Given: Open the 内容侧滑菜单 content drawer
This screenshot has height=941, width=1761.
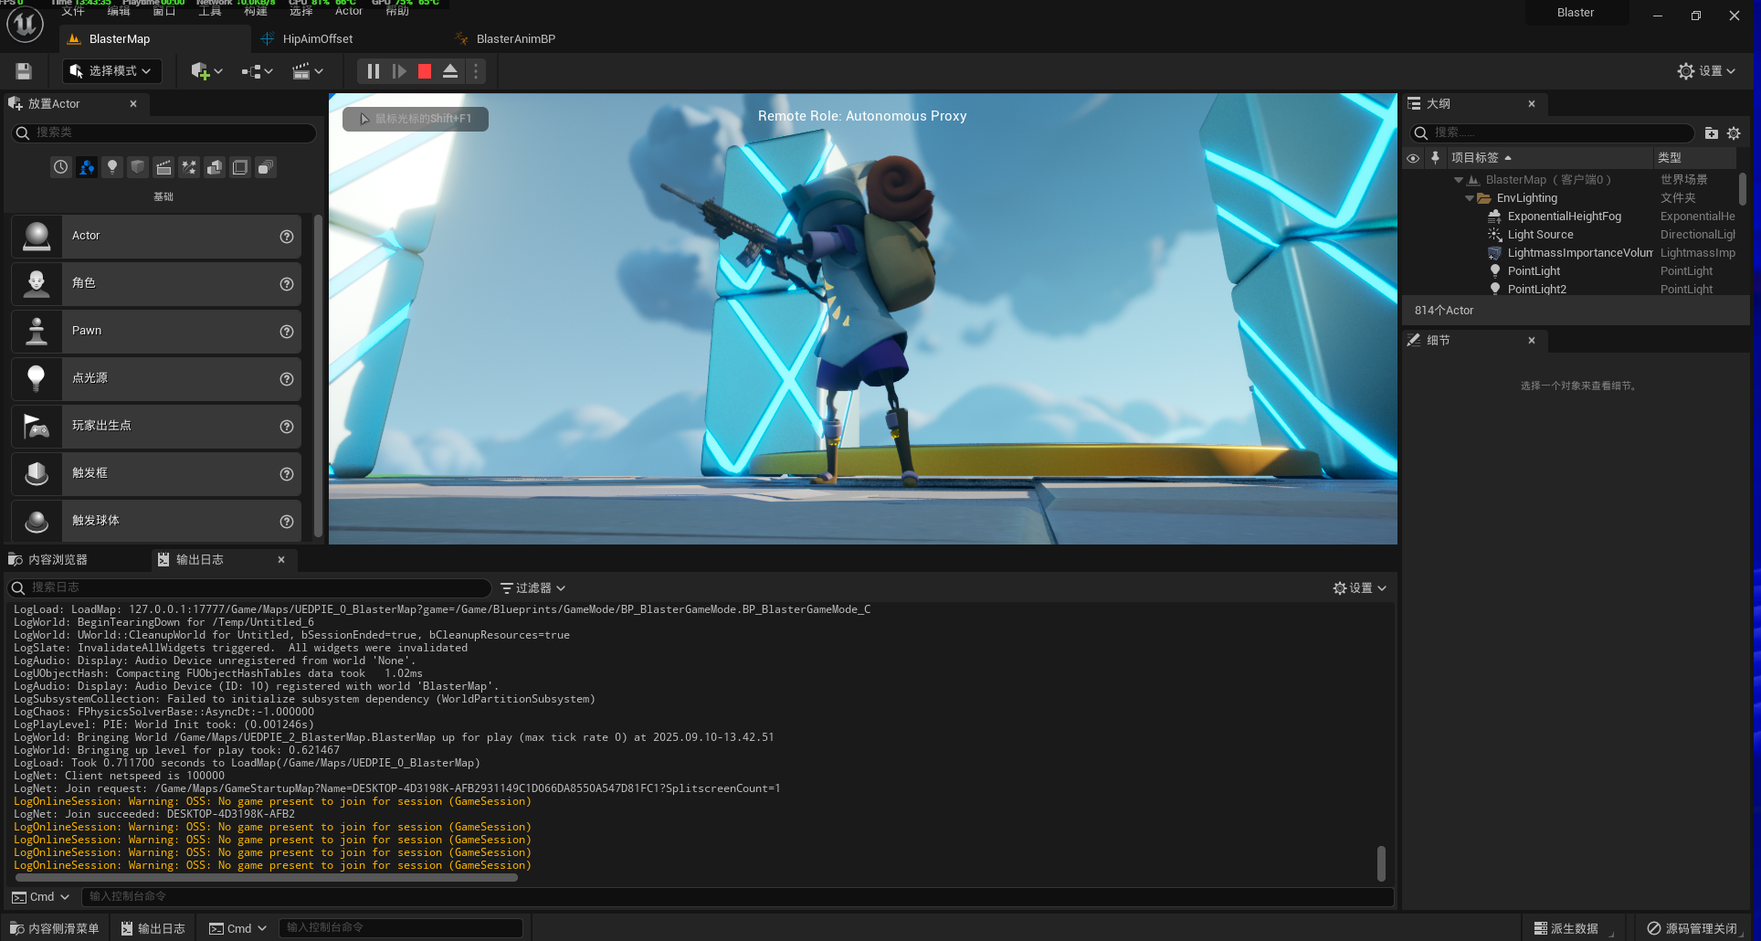Looking at the screenshot, I should click(54, 928).
